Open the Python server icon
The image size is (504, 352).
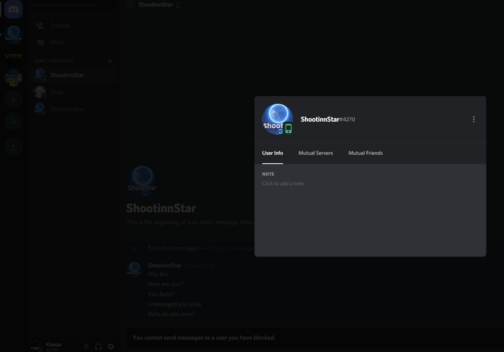click(14, 78)
